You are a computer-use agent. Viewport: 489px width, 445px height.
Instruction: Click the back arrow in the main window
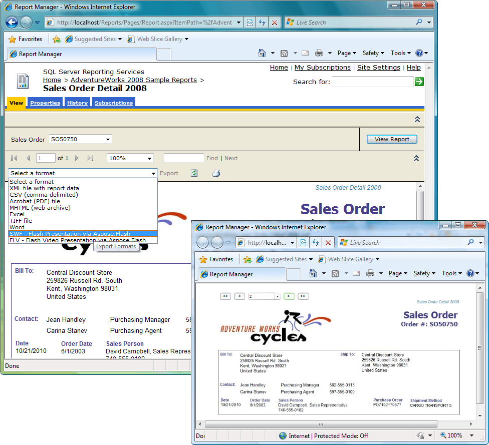coord(12,22)
